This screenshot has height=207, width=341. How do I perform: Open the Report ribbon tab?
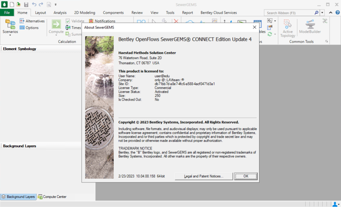point(187,13)
